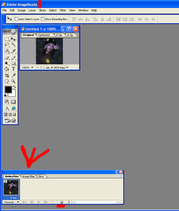The image size is (179, 211).
Task: Open the 100% zoom level dropdown
Action: coord(27,67)
